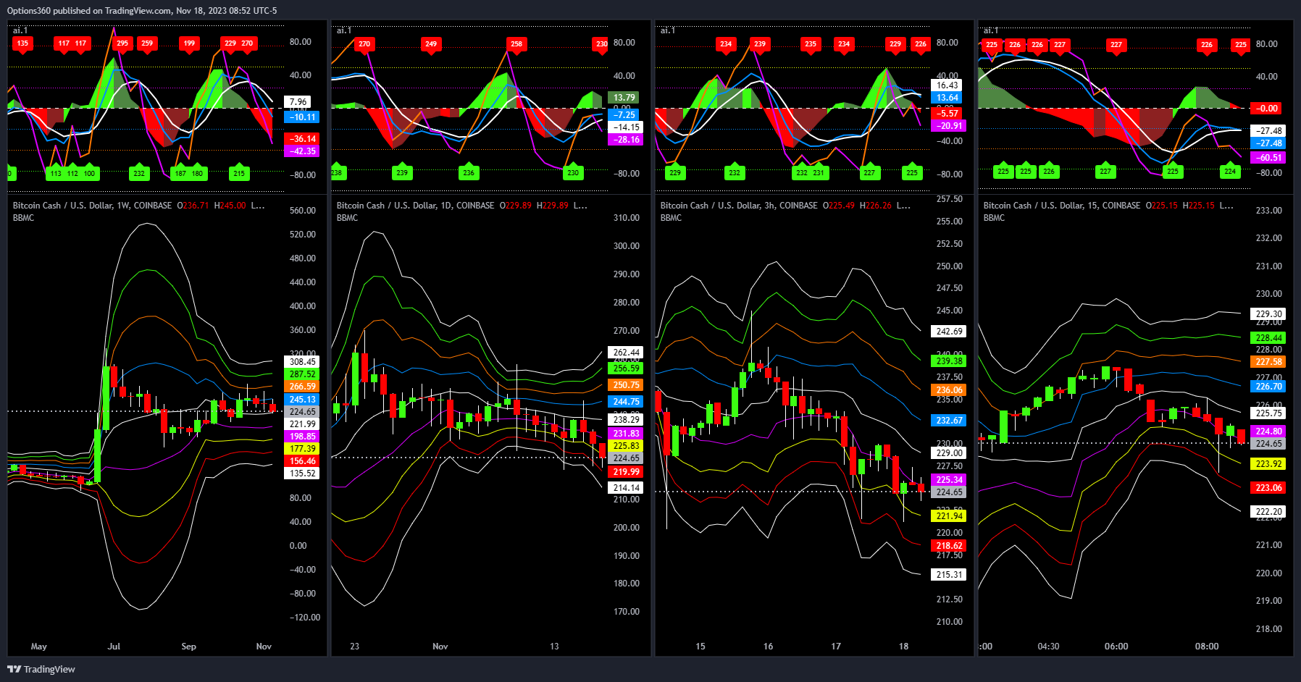Select the Bitcoin Cash 15 COINBASE chart title
Viewport: 1301px width, 682px height.
[1062, 206]
